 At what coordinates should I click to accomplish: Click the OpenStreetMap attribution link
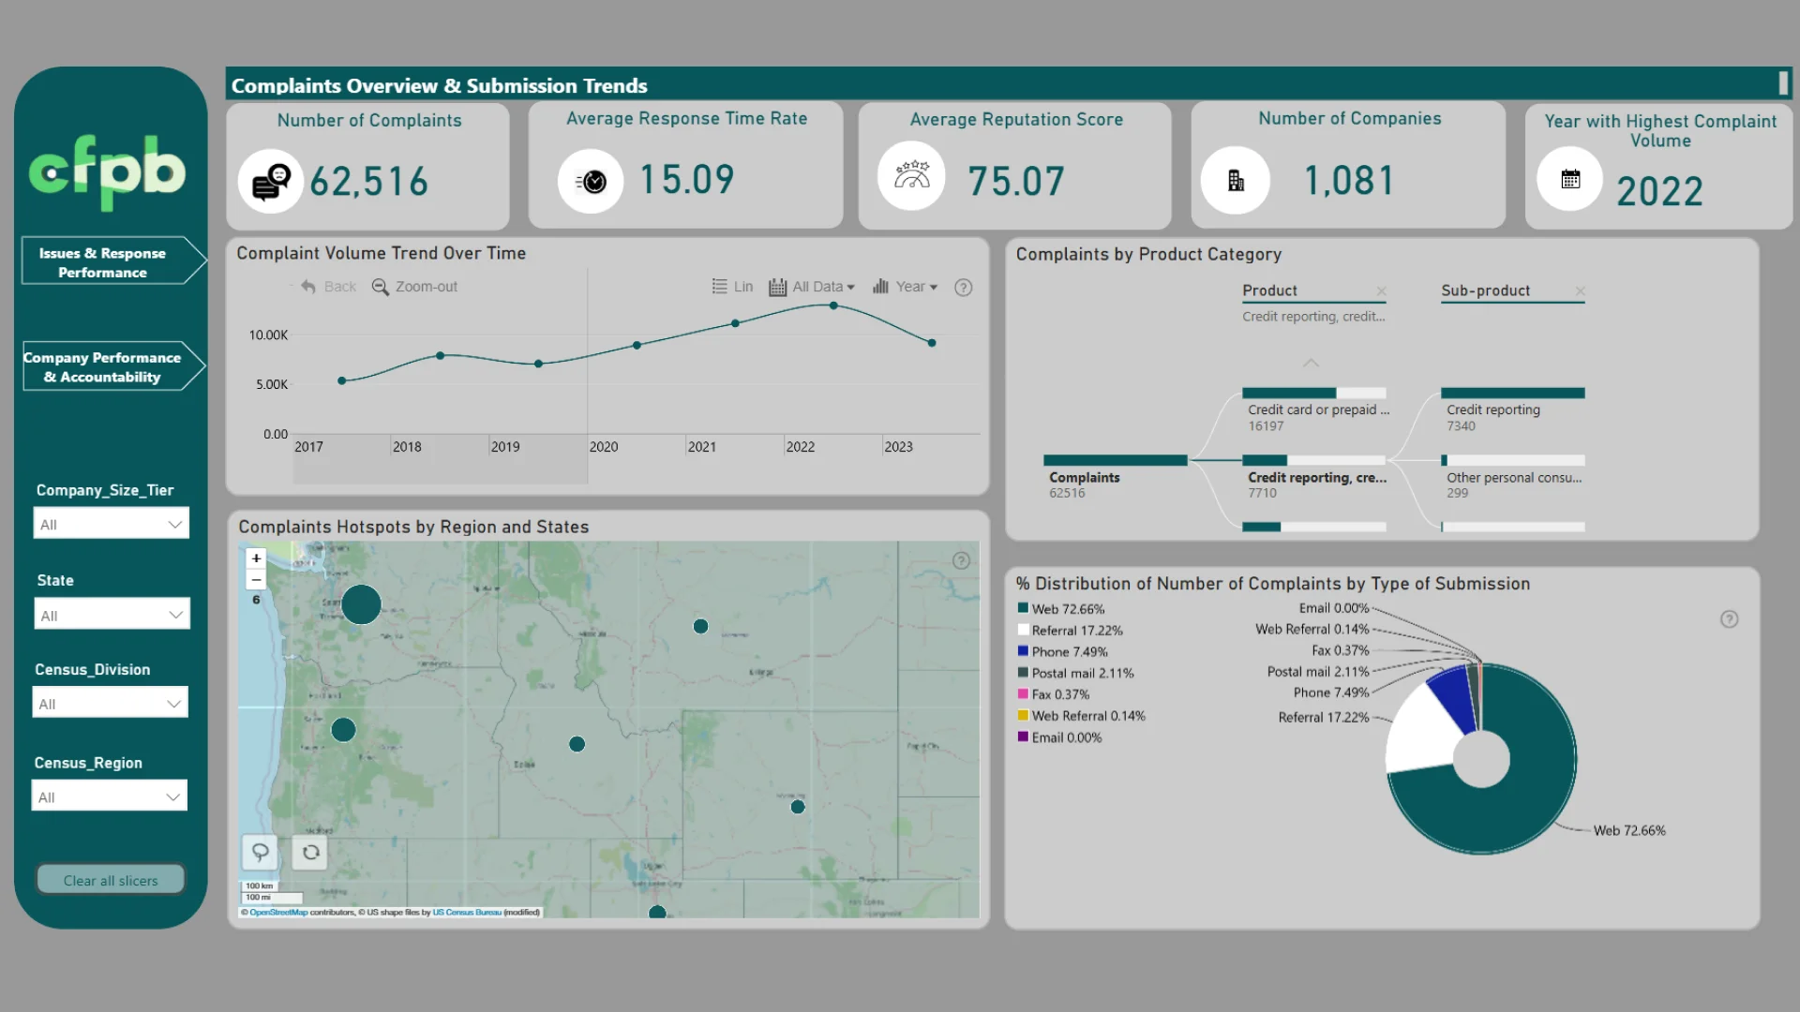tap(278, 912)
